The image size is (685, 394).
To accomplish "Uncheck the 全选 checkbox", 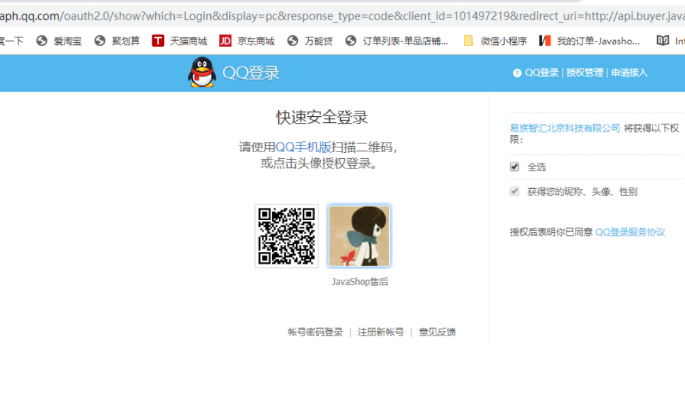I will tap(515, 167).
